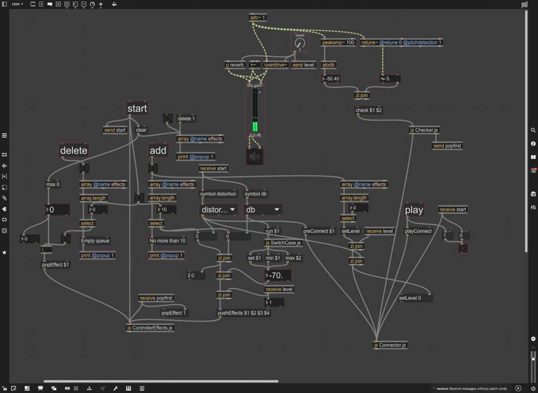
Task: Toggle the X checkbox below the play message
Action: [x=463, y=247]
